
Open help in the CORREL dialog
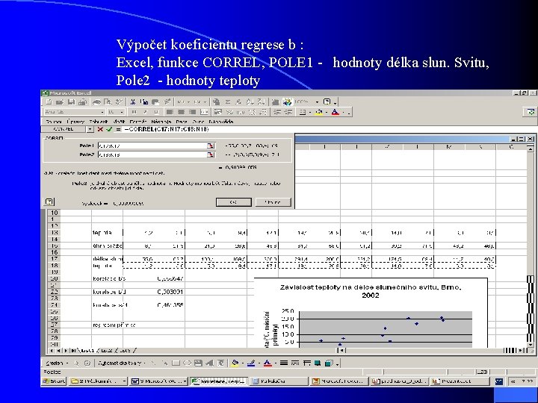click(x=49, y=201)
